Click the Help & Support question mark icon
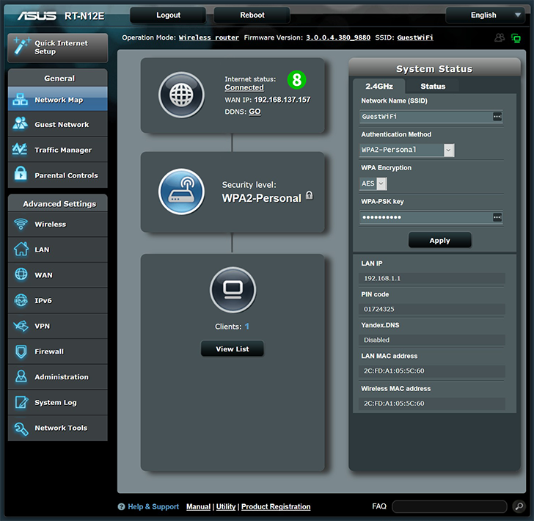Image resolution: width=534 pixels, height=521 pixels. pos(121,506)
